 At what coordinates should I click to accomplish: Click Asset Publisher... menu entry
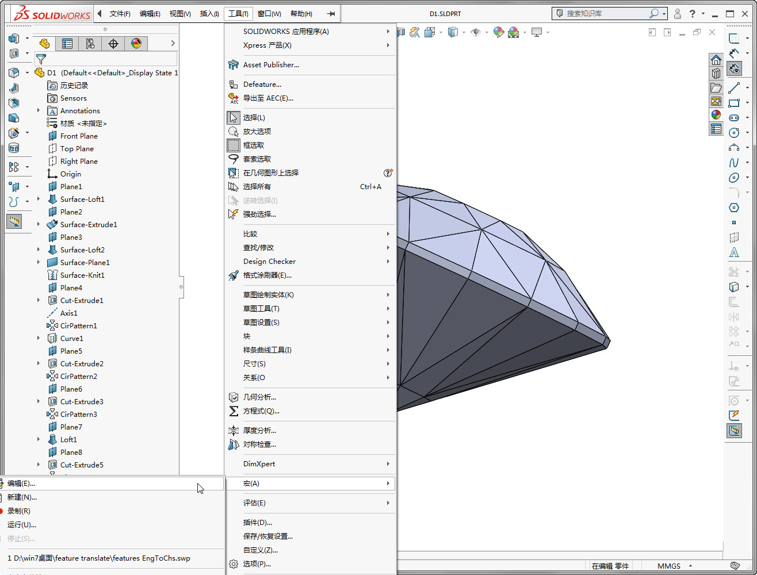[x=311, y=65]
